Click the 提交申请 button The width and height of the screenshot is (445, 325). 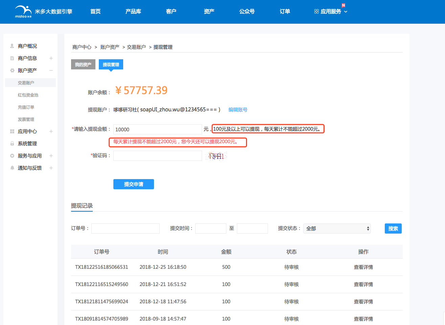[x=134, y=184]
